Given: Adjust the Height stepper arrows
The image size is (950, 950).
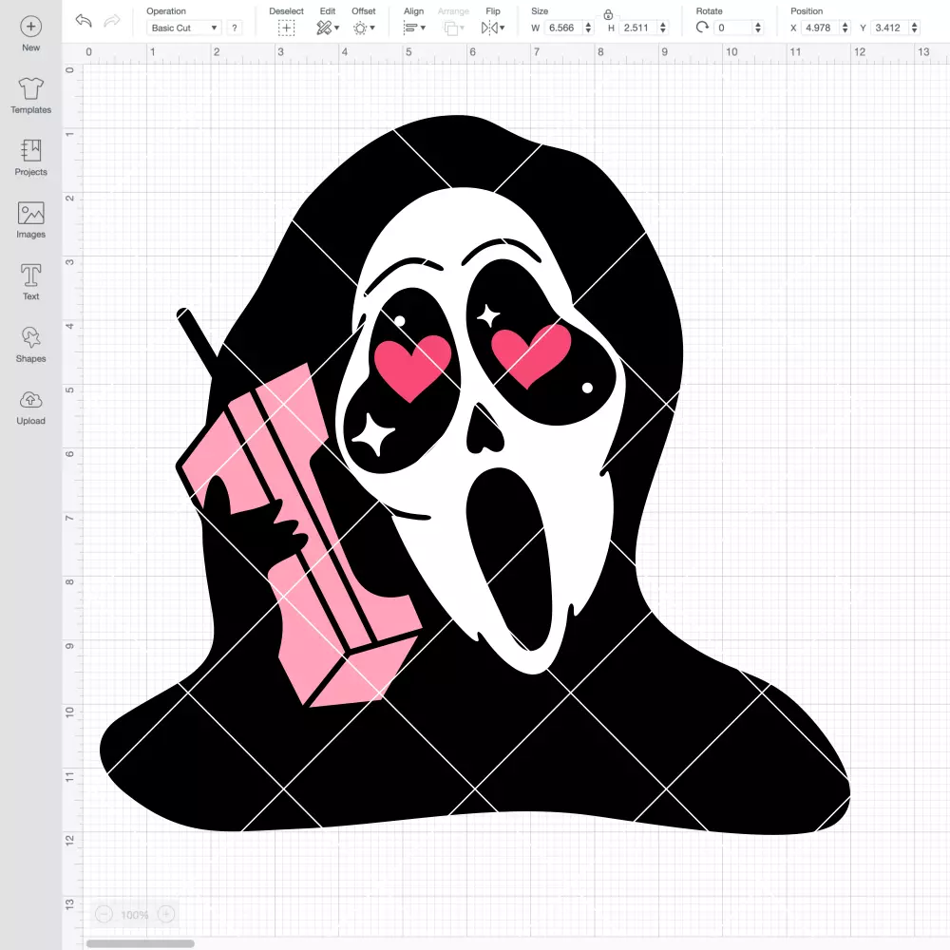Looking at the screenshot, I should coord(663,28).
